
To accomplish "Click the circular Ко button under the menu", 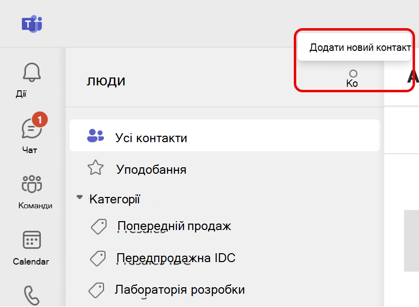I will click(353, 78).
